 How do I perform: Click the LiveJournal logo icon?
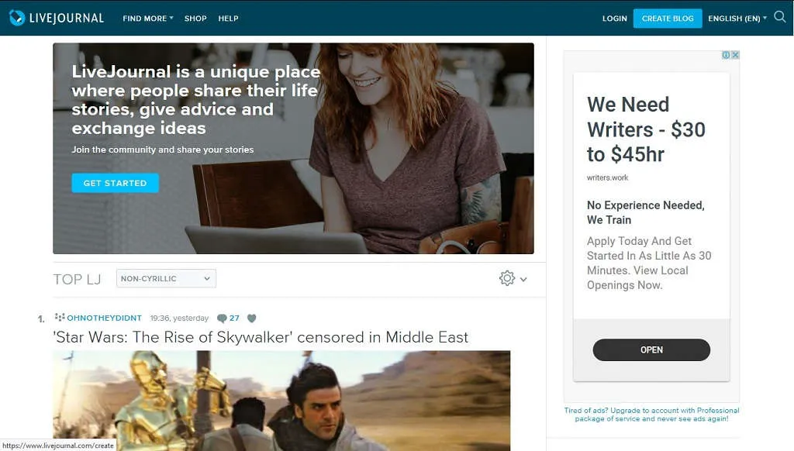pos(17,18)
